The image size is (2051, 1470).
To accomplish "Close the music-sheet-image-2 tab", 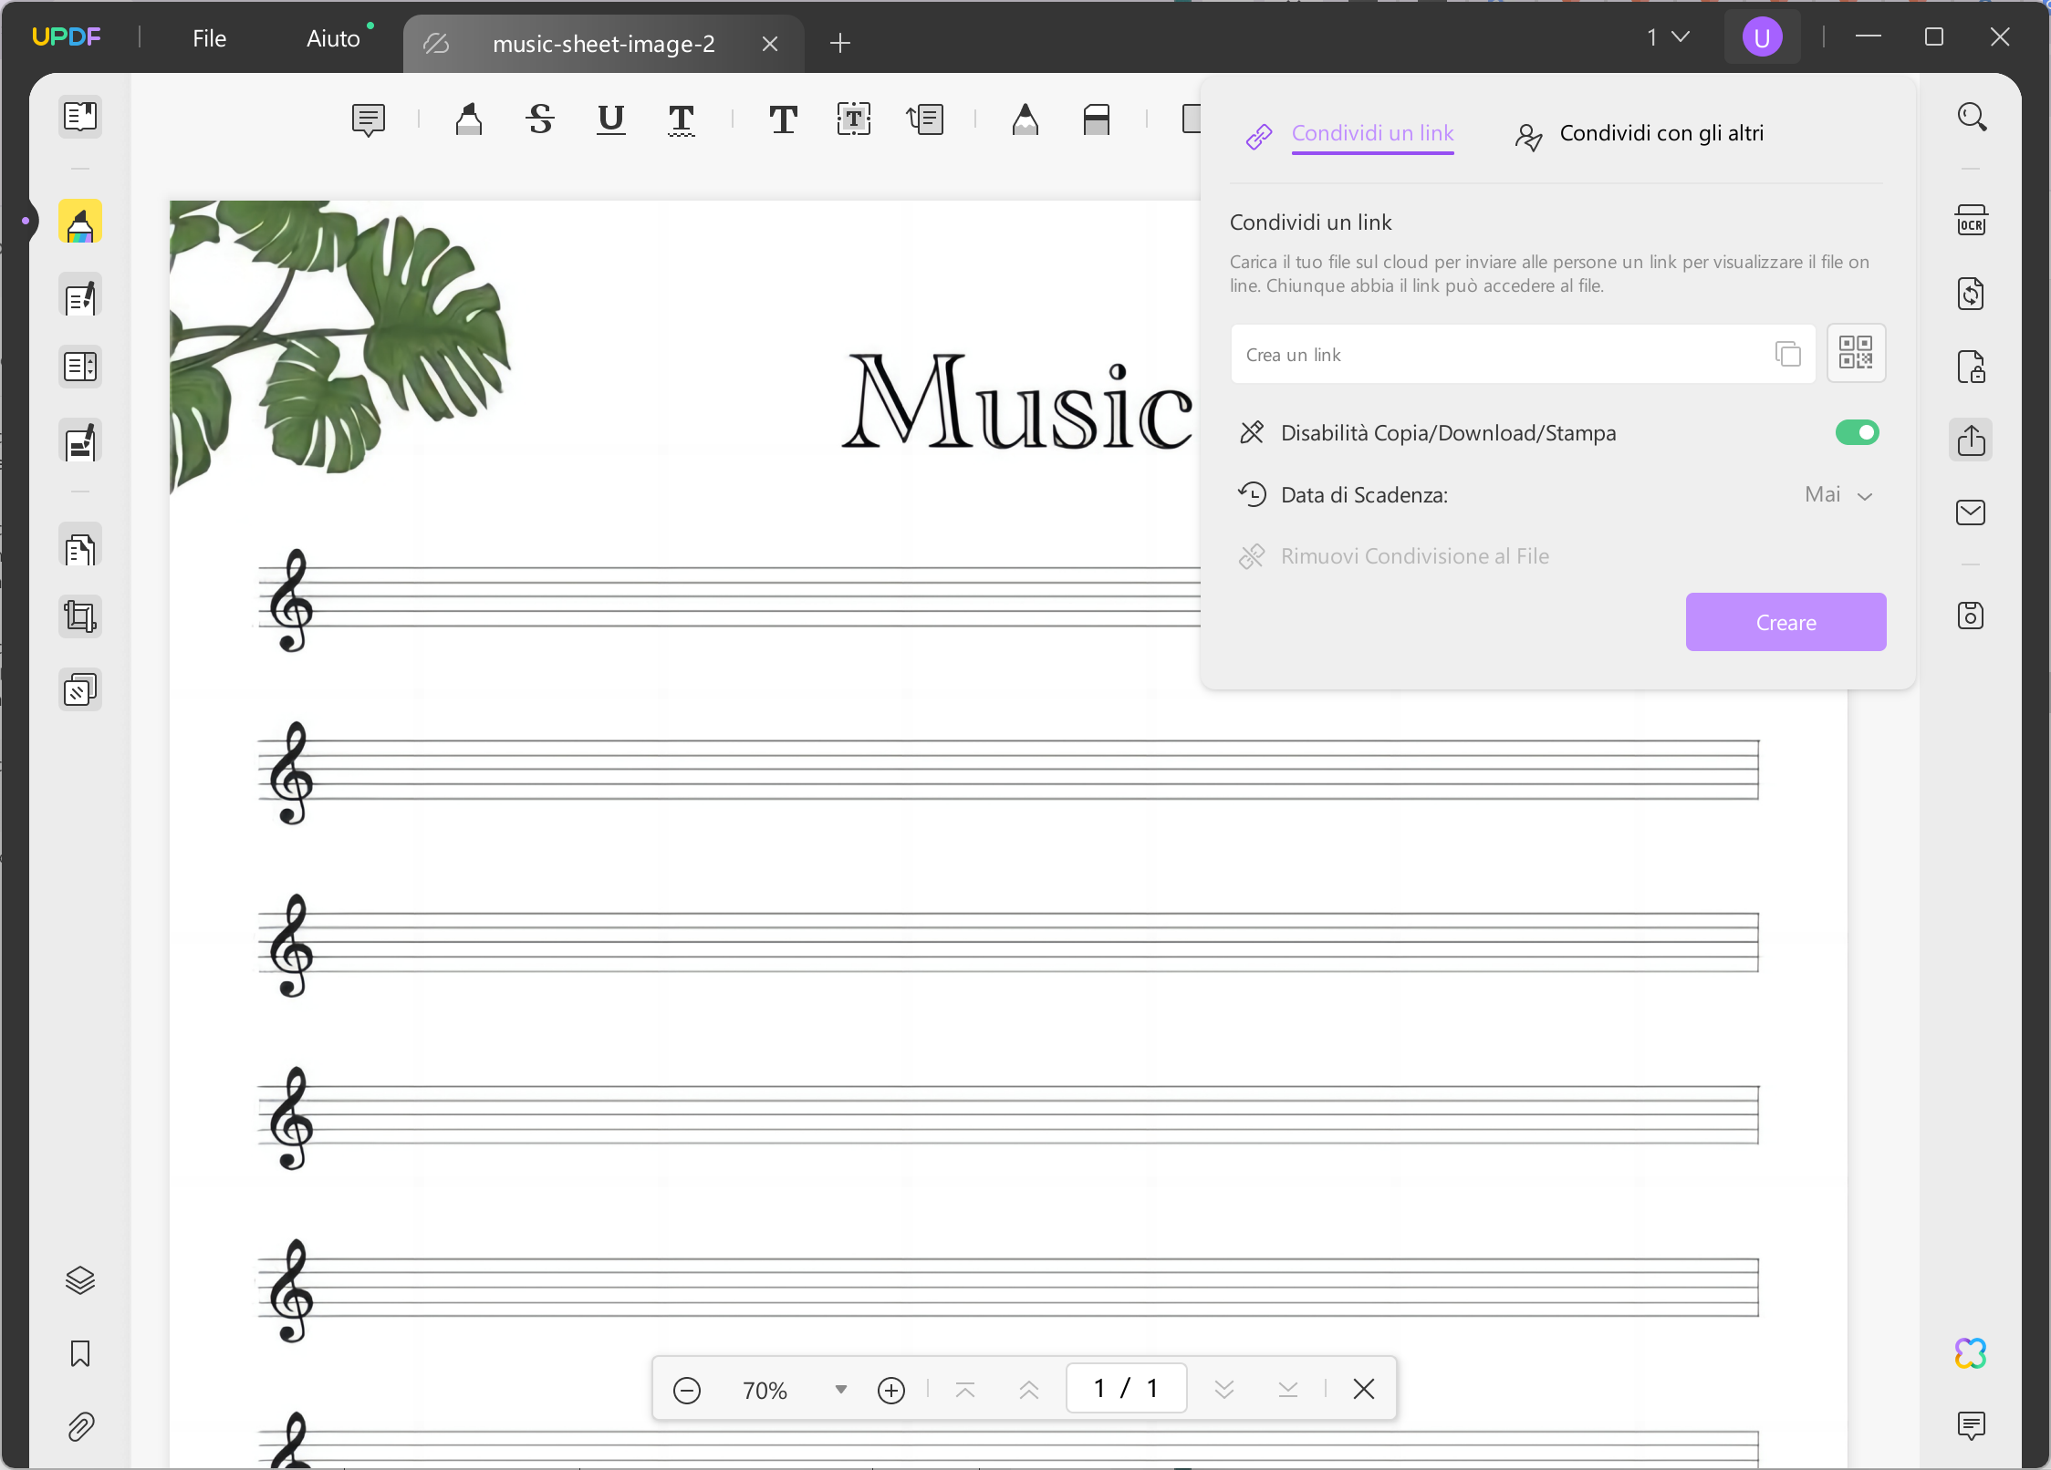I will tap(770, 44).
